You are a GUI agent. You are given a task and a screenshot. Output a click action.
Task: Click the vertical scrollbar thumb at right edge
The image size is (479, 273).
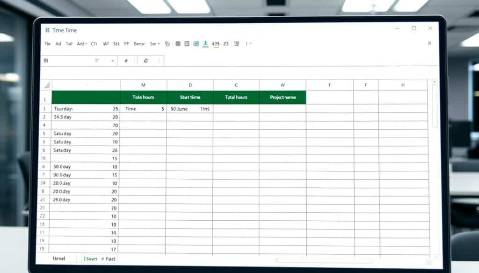point(435,107)
